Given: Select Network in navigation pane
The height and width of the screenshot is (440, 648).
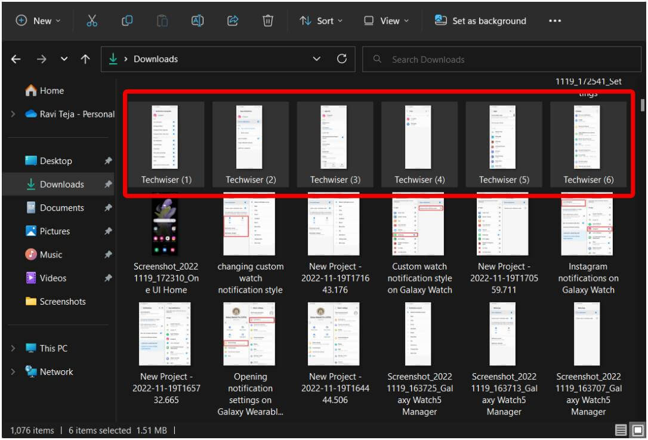Looking at the screenshot, I should click(49, 371).
